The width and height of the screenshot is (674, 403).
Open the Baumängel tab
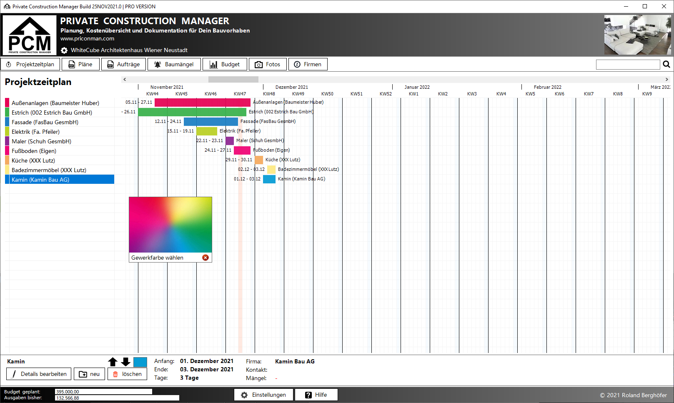(x=174, y=64)
